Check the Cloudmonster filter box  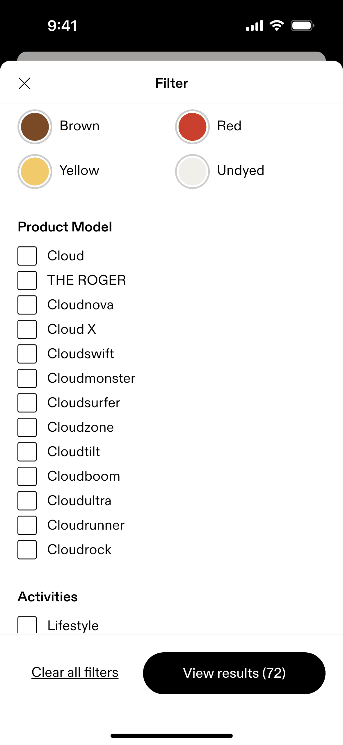(x=27, y=378)
